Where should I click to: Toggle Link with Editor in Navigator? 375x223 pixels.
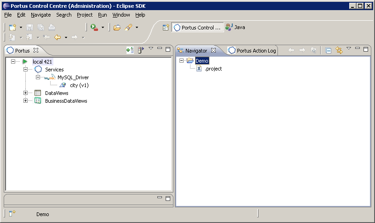[339, 50]
